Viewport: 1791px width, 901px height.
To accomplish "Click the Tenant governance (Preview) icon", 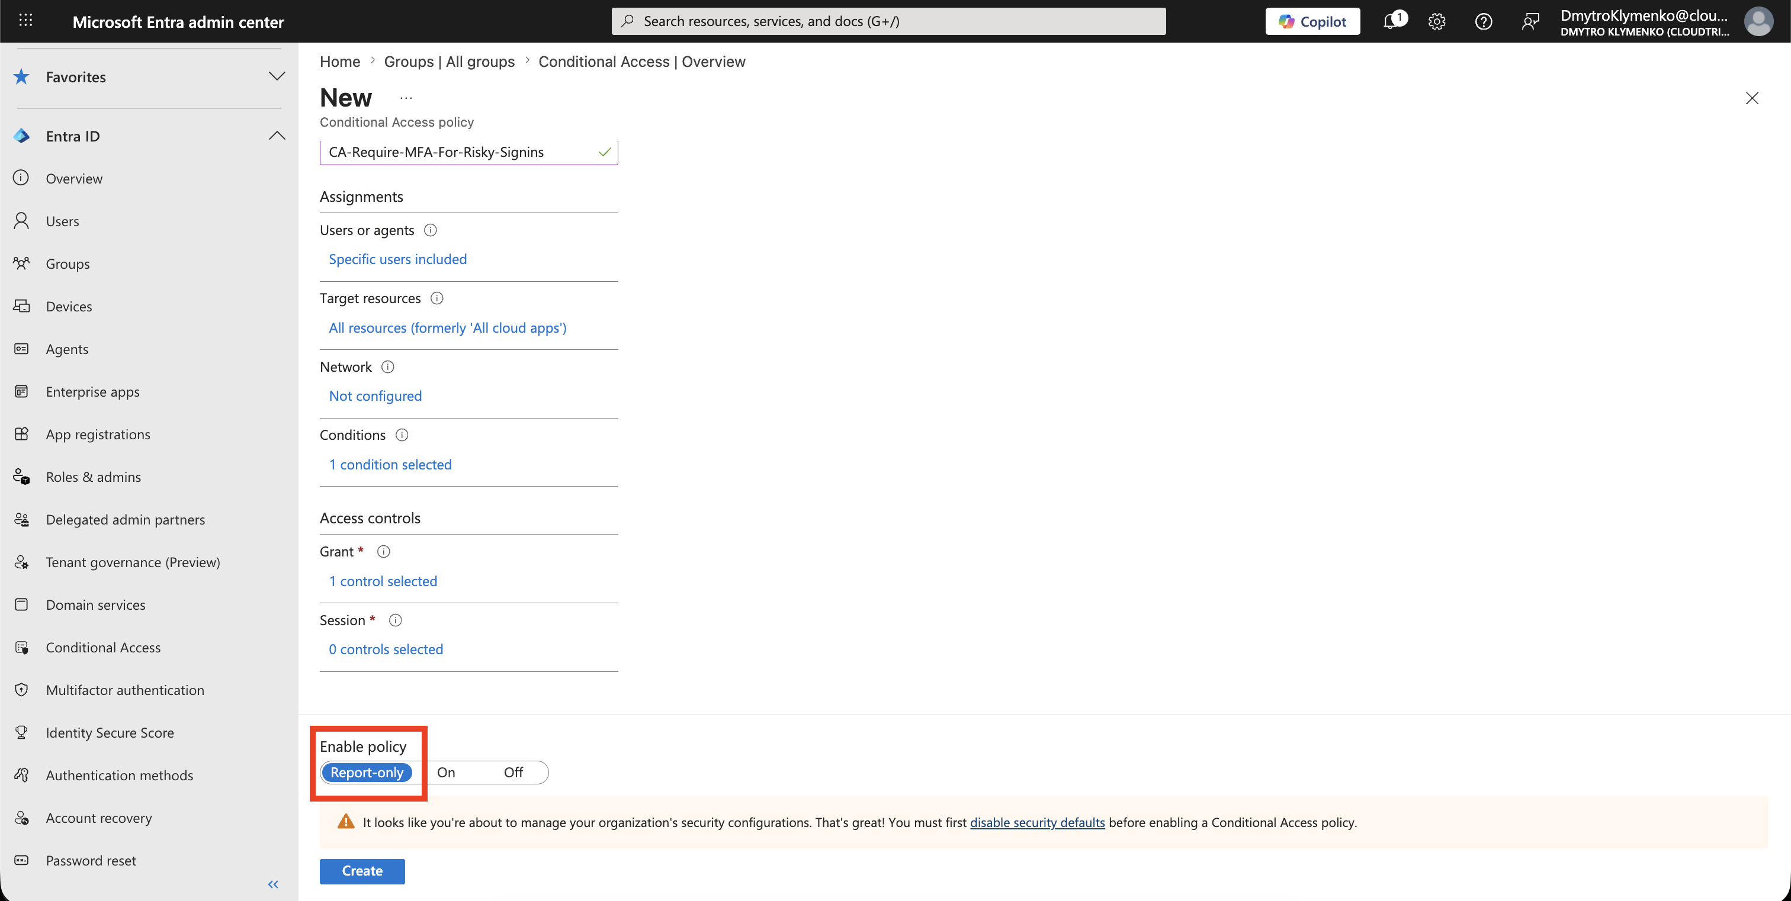I will click(21, 562).
